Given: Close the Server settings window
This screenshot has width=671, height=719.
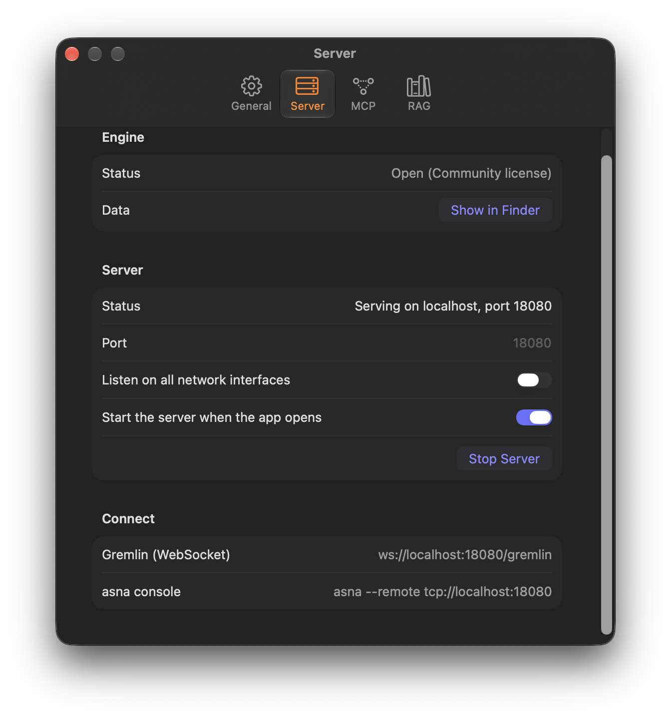Looking at the screenshot, I should pyautogui.click(x=72, y=53).
